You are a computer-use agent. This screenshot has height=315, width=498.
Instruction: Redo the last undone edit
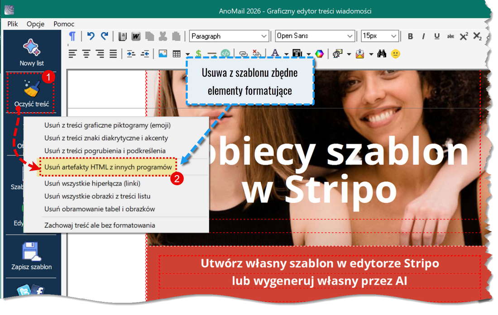pos(105,36)
